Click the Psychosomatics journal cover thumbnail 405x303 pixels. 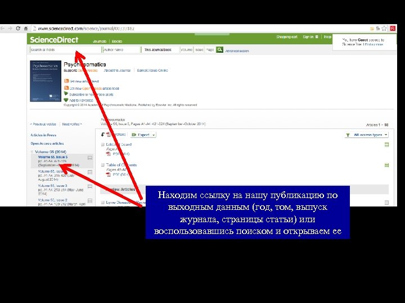pos(46,81)
